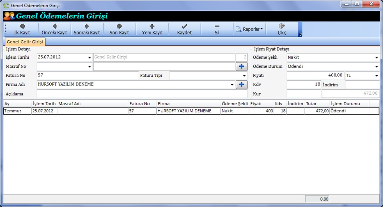Change the TL currency dropdown

click(x=376, y=76)
